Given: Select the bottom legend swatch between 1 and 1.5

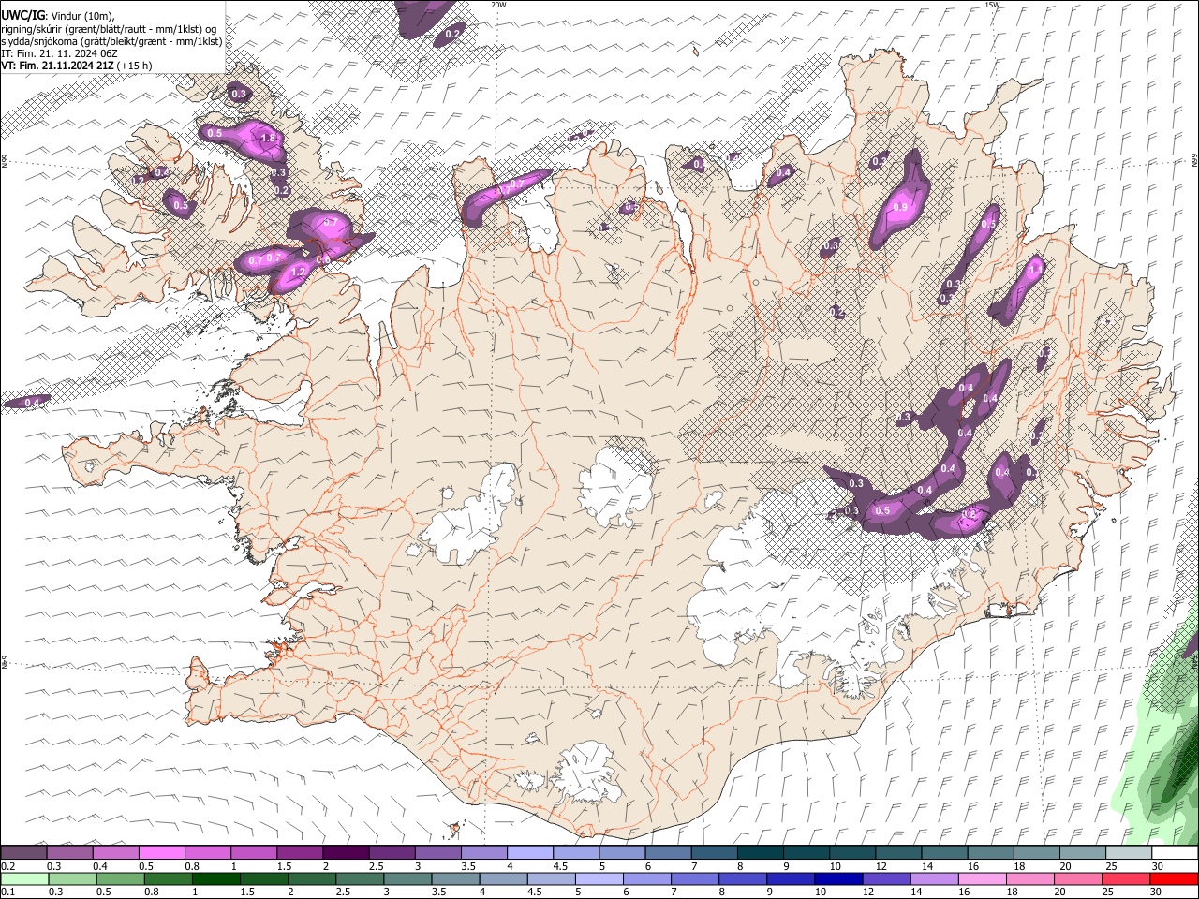Looking at the screenshot, I should [215, 878].
